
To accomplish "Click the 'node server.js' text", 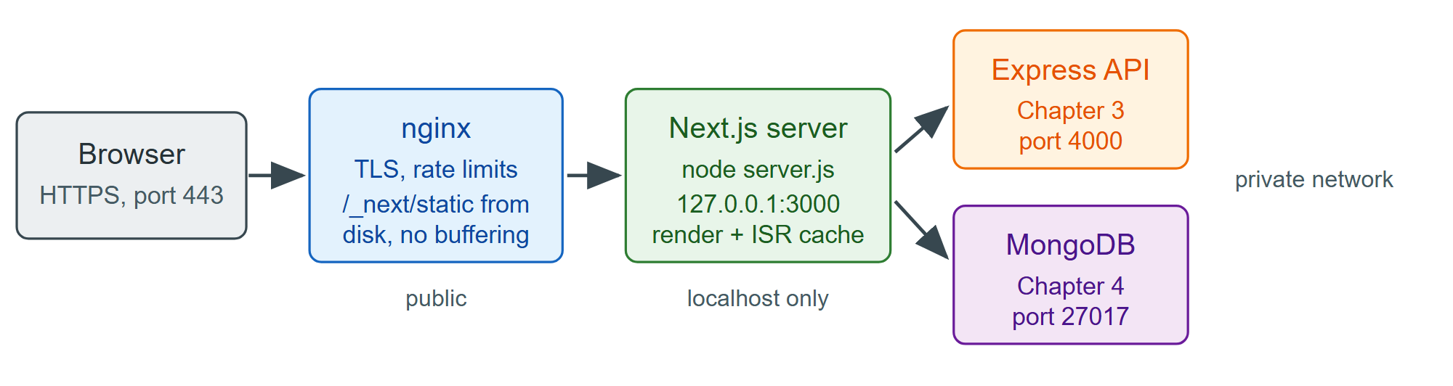I will point(758,169).
